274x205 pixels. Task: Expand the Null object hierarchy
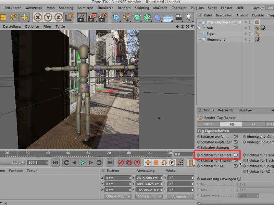(199, 28)
